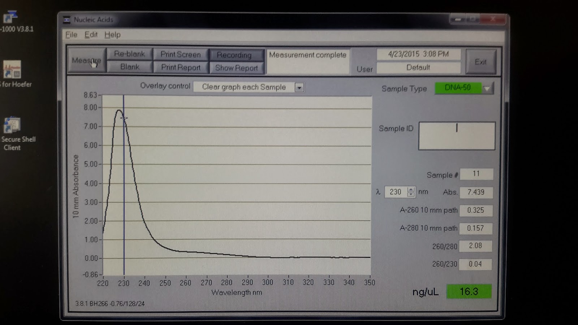Click Print Screen to capture the spectrum
Image resolution: width=578 pixels, height=325 pixels.
(181, 54)
